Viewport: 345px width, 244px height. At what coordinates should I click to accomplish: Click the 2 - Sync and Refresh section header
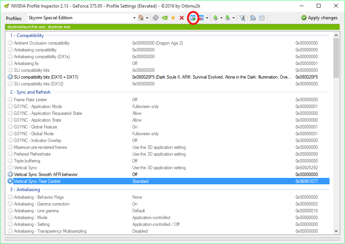click(x=30, y=92)
